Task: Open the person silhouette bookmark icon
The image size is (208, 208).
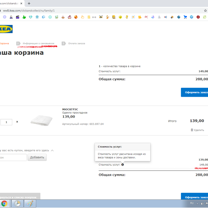Action: tap(11, 17)
